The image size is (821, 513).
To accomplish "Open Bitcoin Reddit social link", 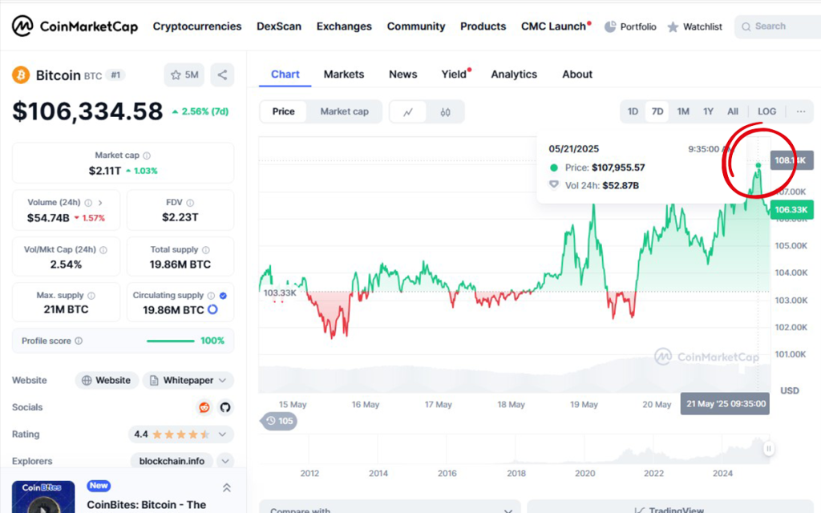I will (204, 407).
